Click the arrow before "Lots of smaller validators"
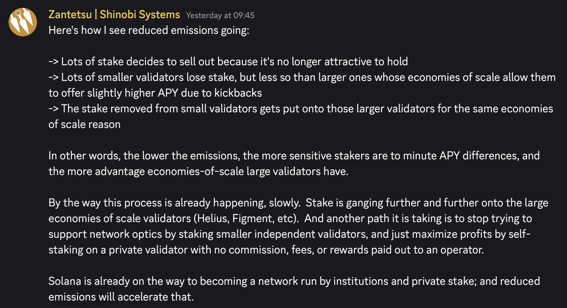 click(53, 77)
